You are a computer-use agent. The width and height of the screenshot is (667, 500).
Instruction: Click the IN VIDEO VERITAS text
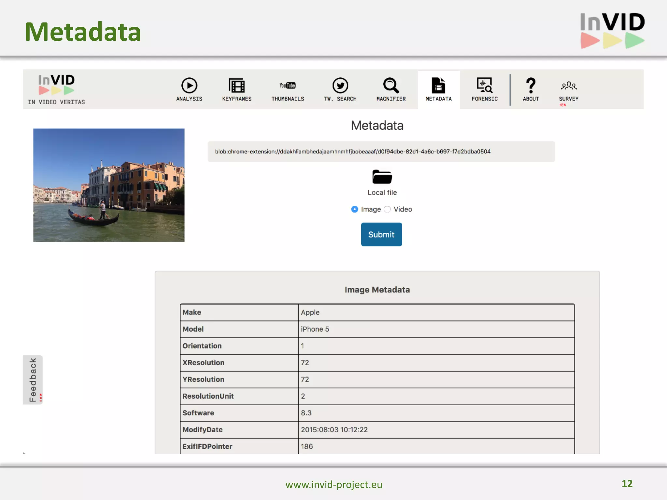click(56, 102)
